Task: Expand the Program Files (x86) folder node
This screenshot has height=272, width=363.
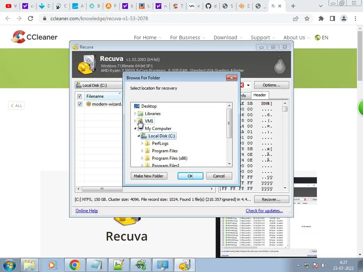Action: pos(142,158)
